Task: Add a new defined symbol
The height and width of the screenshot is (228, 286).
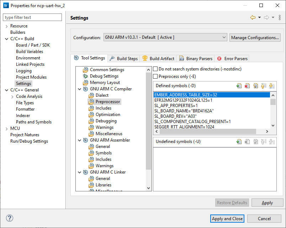Action: pyautogui.click(x=239, y=86)
